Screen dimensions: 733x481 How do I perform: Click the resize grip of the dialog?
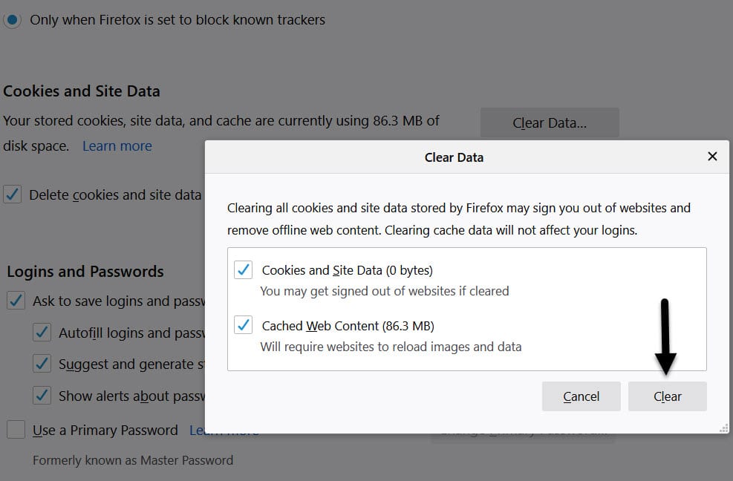coord(724,428)
